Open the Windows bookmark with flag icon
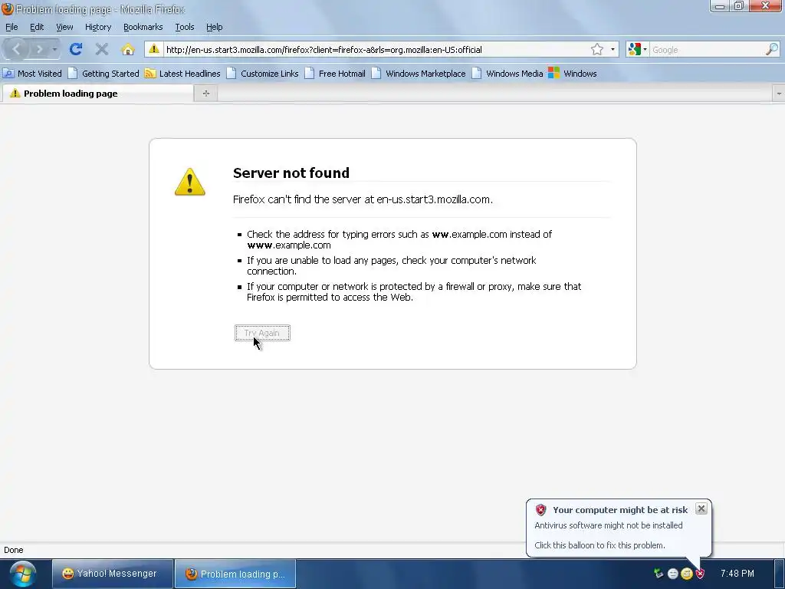785x589 pixels. (572, 74)
